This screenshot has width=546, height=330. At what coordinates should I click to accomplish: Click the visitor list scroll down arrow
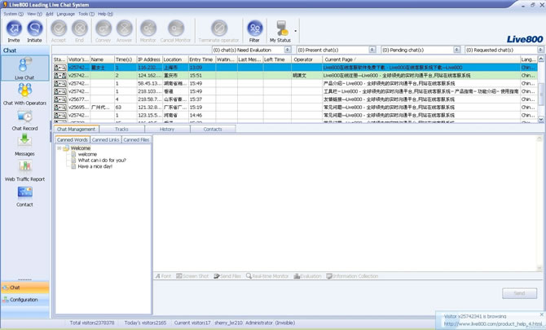pos(541,120)
